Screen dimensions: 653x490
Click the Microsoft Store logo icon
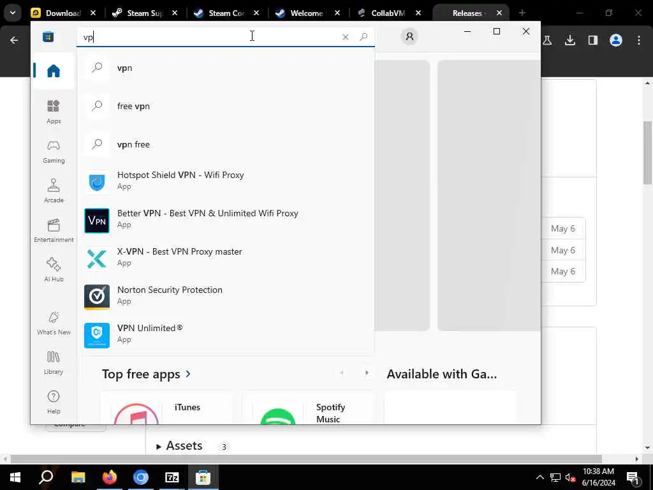point(48,36)
